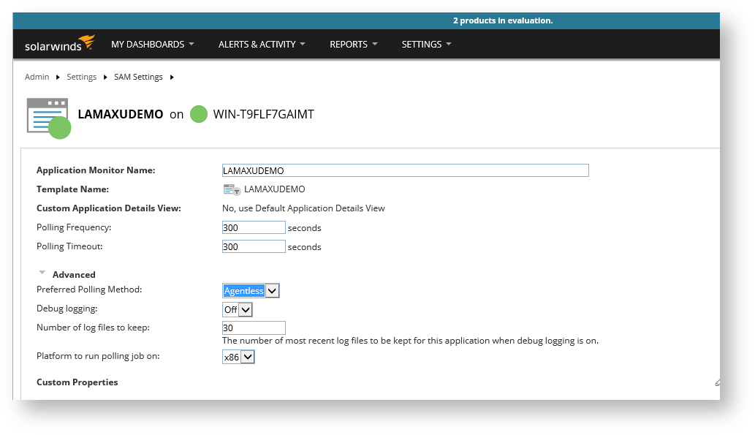Click the green application status indicator

click(60, 128)
